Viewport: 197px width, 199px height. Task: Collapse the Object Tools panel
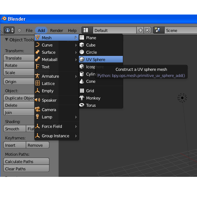point(7,40)
